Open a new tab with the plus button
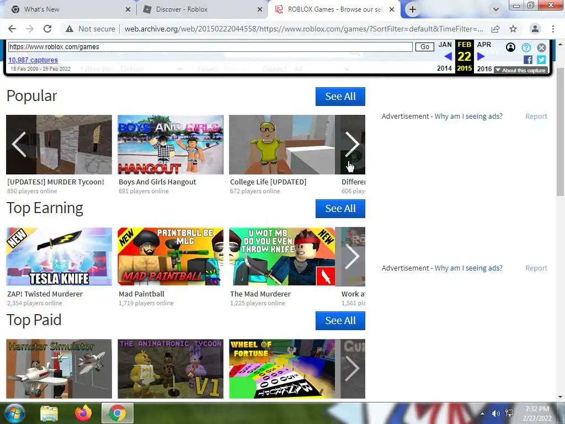 point(413,9)
